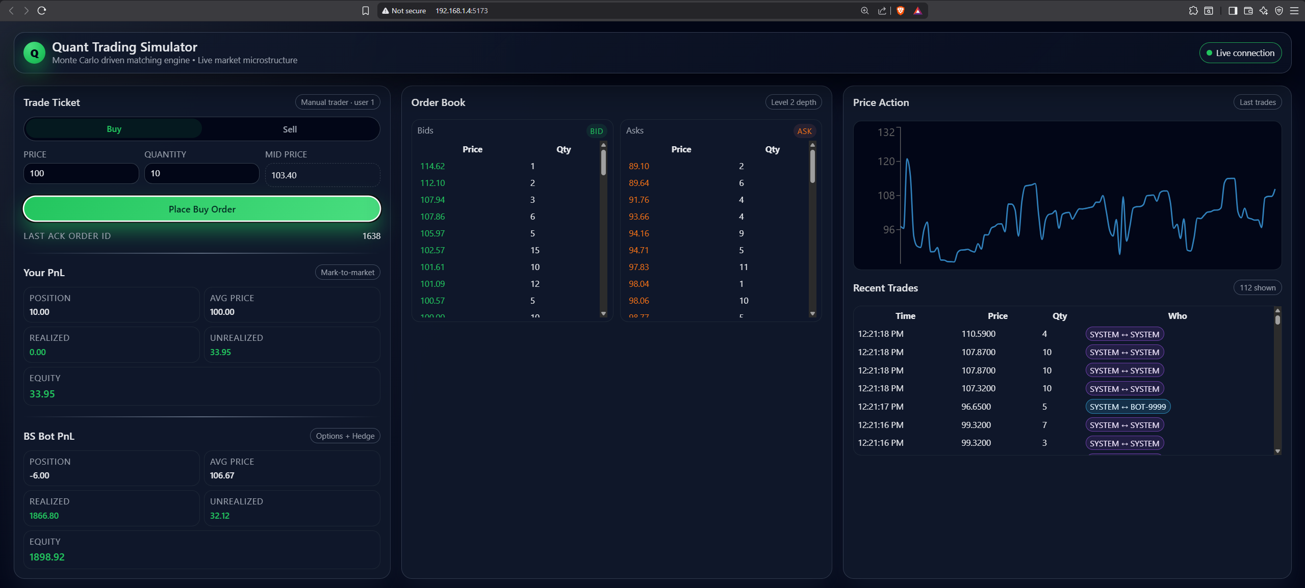The image size is (1305, 588).
Task: Open the browser hamburger main menu
Action: [x=1294, y=11]
